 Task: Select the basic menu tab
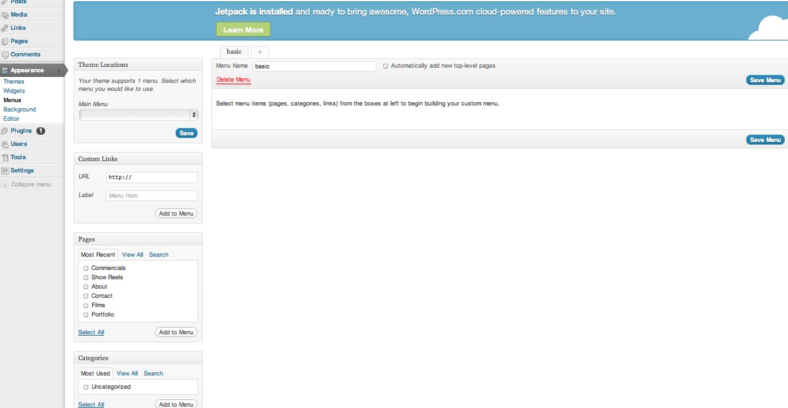click(234, 52)
